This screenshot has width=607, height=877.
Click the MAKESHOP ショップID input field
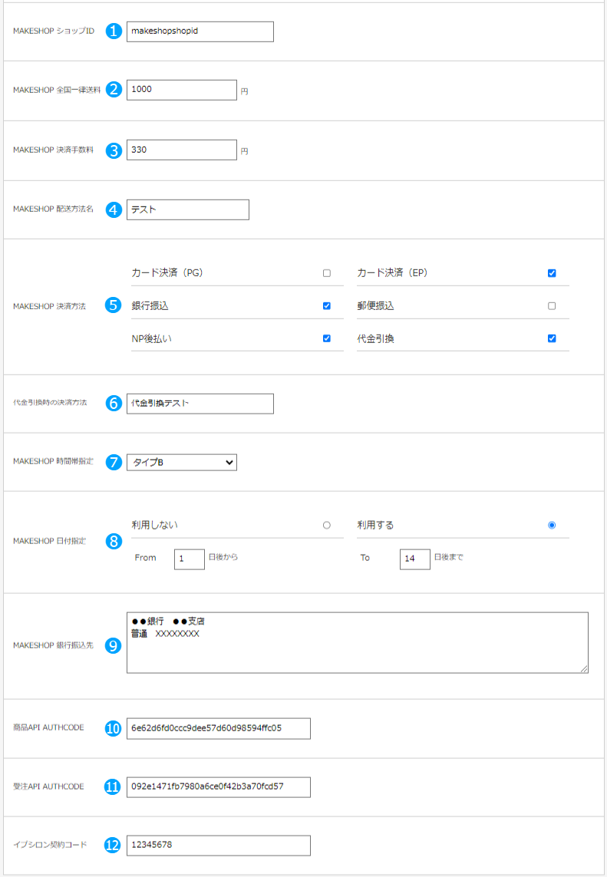click(200, 31)
